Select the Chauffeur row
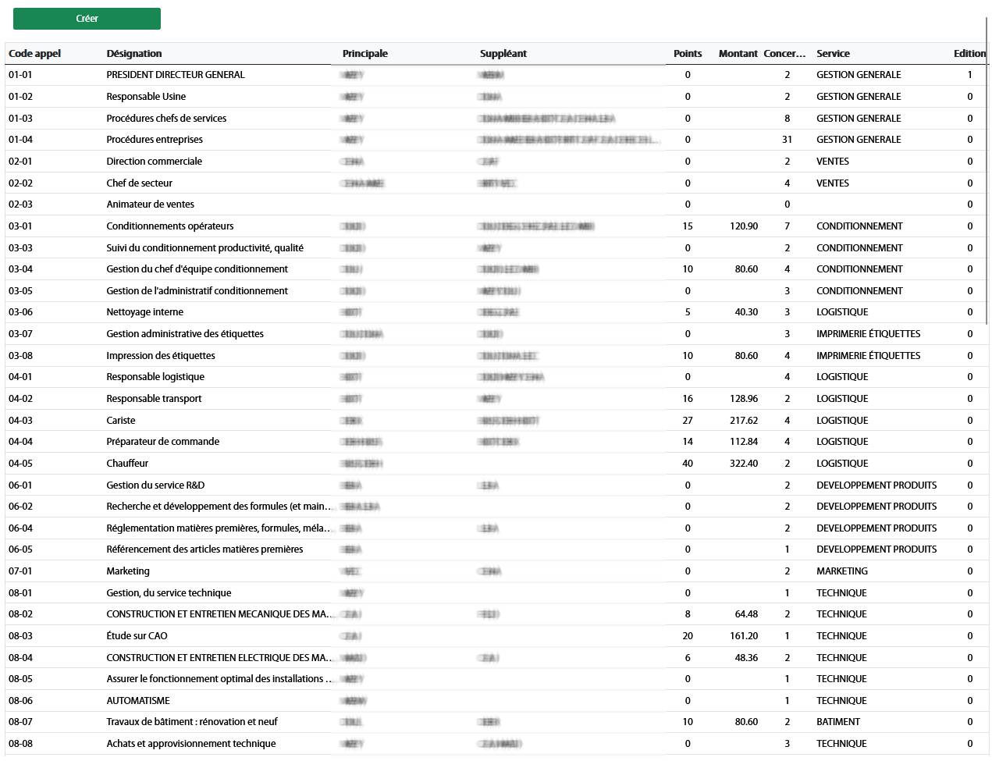This screenshot has height=761, width=992. (x=496, y=464)
